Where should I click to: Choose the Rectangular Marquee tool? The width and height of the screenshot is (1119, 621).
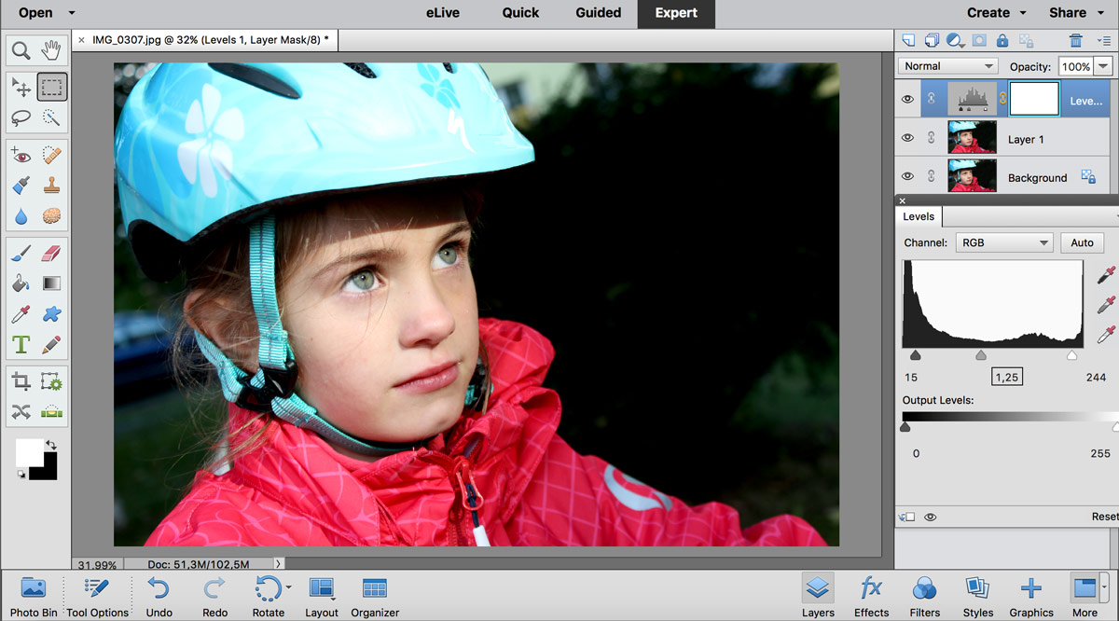point(51,88)
